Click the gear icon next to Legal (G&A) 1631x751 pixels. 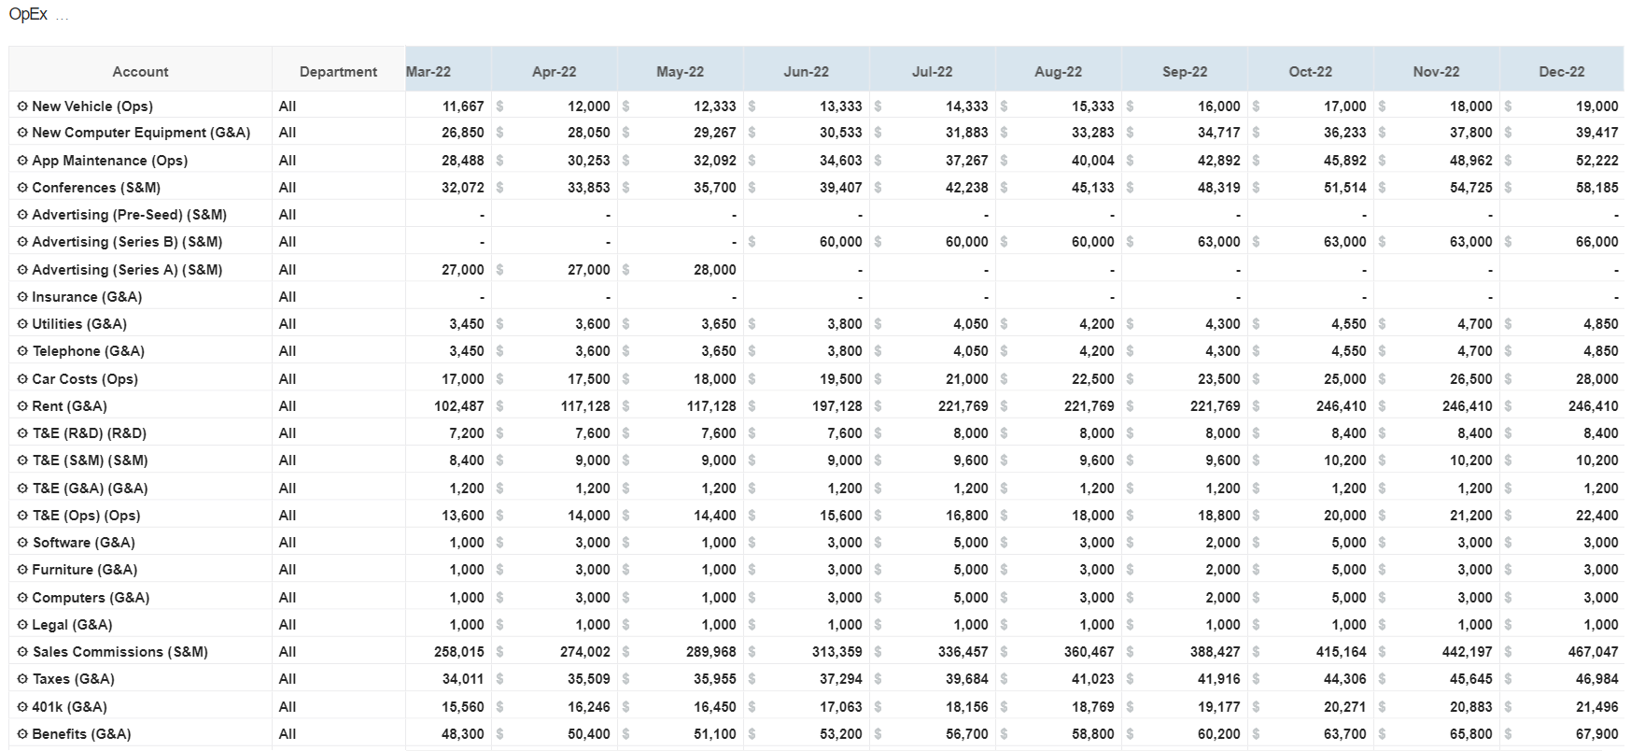pos(22,625)
